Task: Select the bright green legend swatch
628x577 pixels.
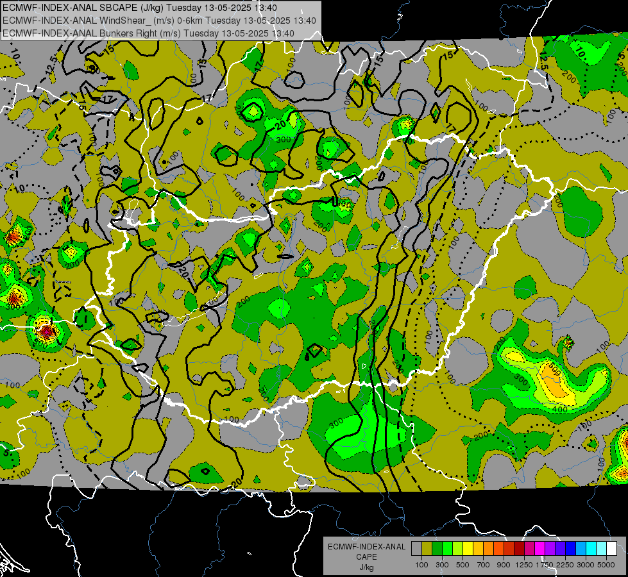Action: 447,549
